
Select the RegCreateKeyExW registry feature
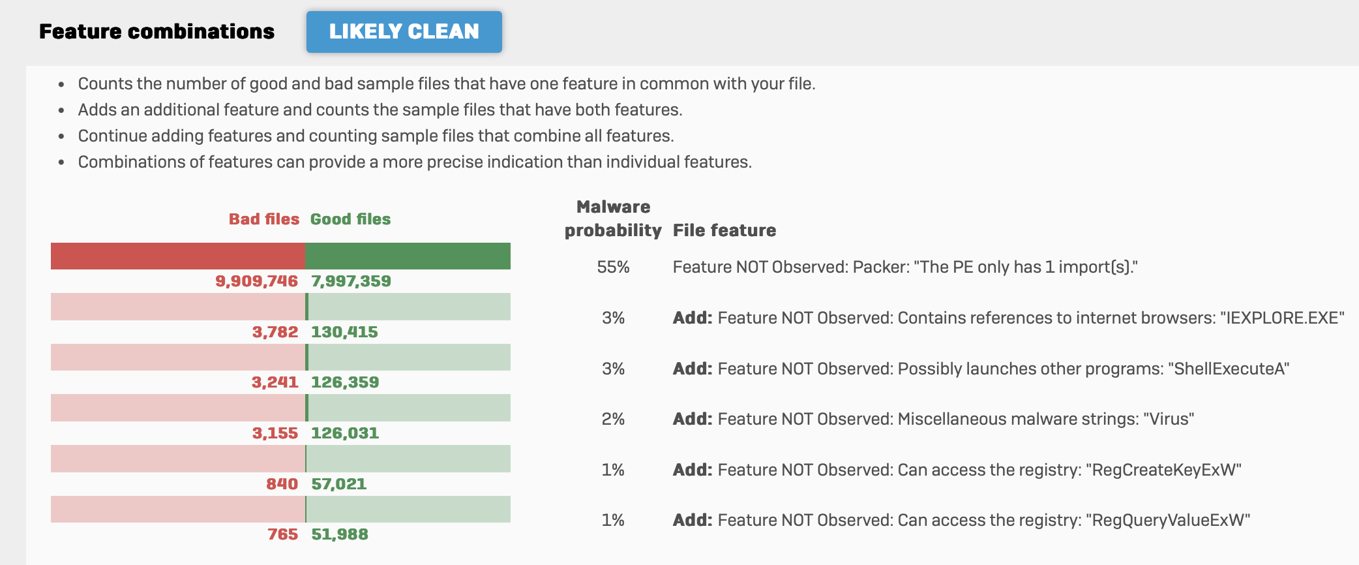pyautogui.click(x=957, y=470)
